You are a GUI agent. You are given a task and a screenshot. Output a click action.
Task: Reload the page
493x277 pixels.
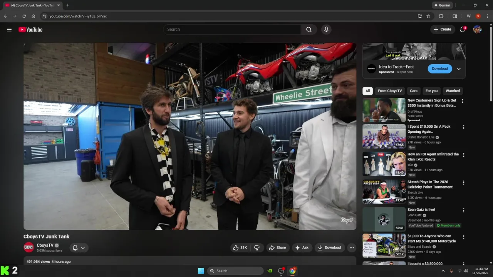point(24,16)
